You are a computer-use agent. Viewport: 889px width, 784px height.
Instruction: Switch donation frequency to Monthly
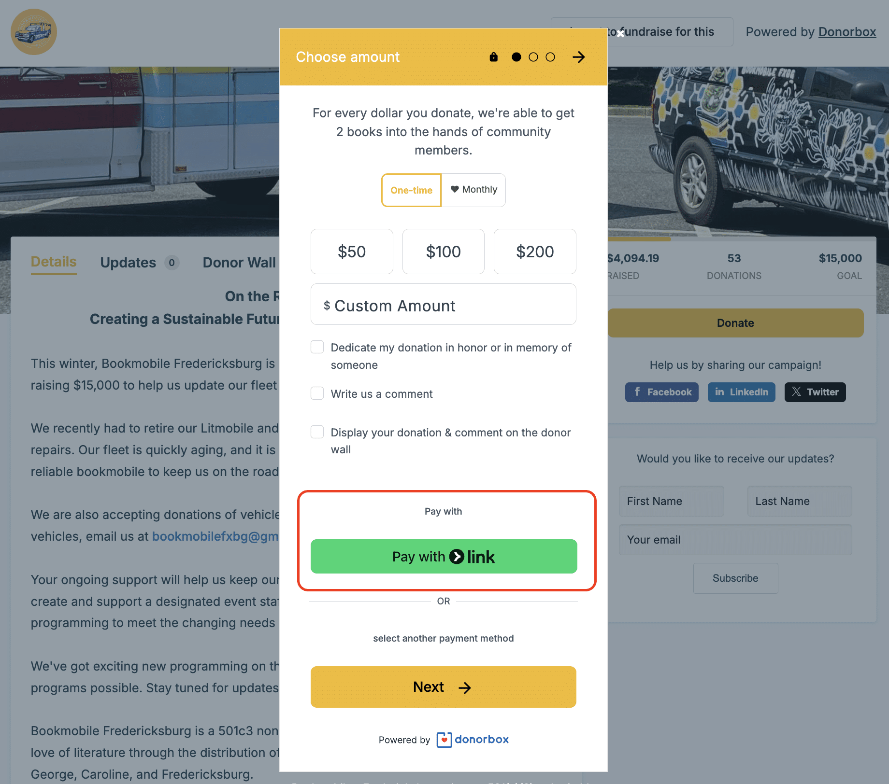click(x=473, y=190)
